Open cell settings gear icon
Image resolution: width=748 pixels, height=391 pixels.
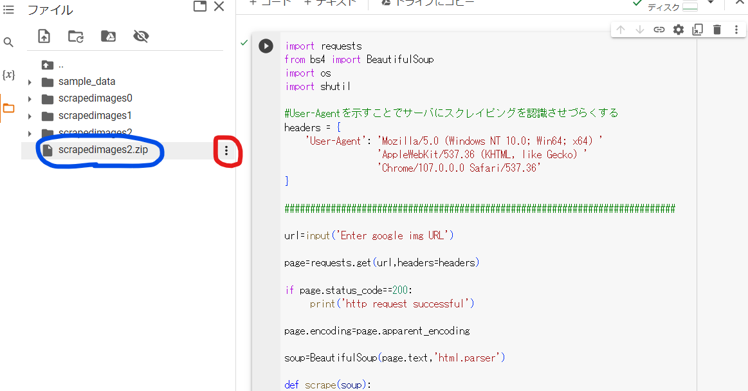click(x=679, y=30)
